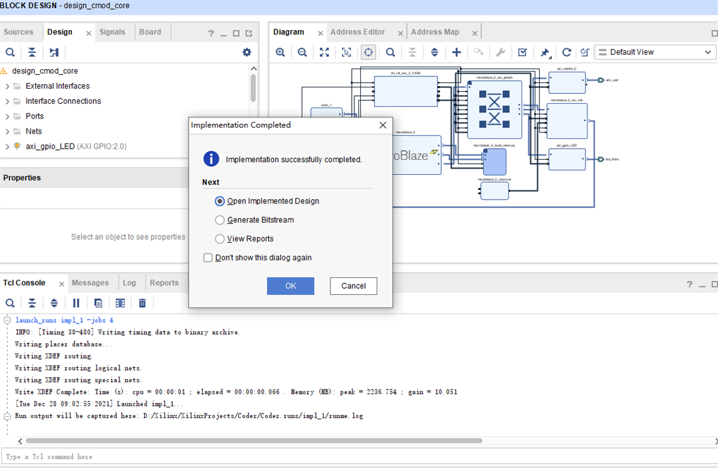Click the Regenerate Layout refresh icon
The height and width of the screenshot is (469, 718).
pos(567,52)
